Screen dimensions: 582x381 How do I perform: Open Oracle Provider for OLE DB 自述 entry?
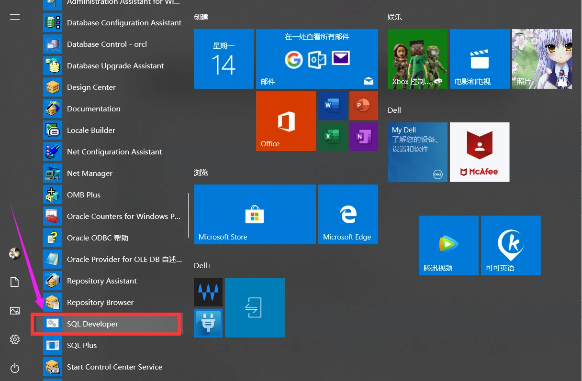113,259
